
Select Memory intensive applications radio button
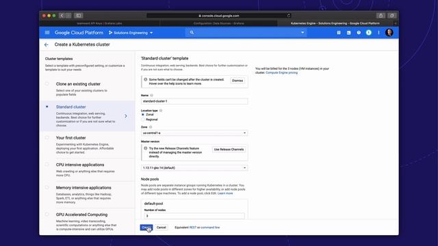pyautogui.click(x=47, y=188)
